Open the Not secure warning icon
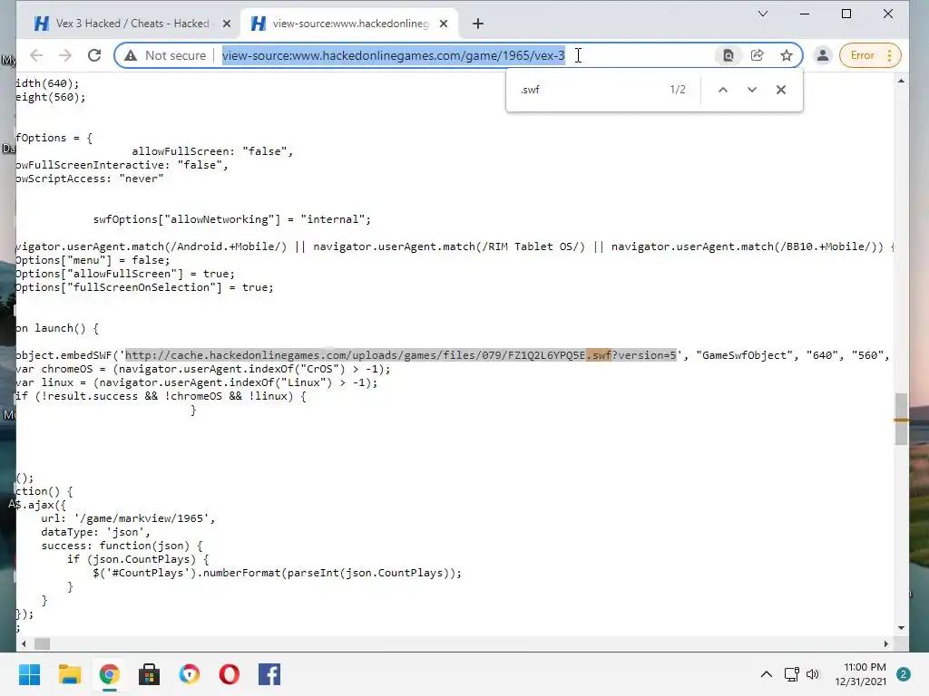 131,55
